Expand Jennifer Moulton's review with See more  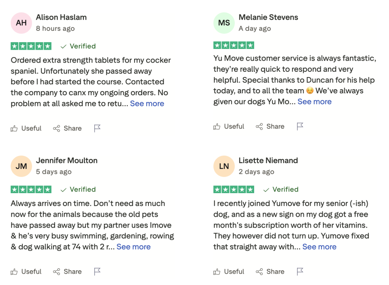point(133,247)
